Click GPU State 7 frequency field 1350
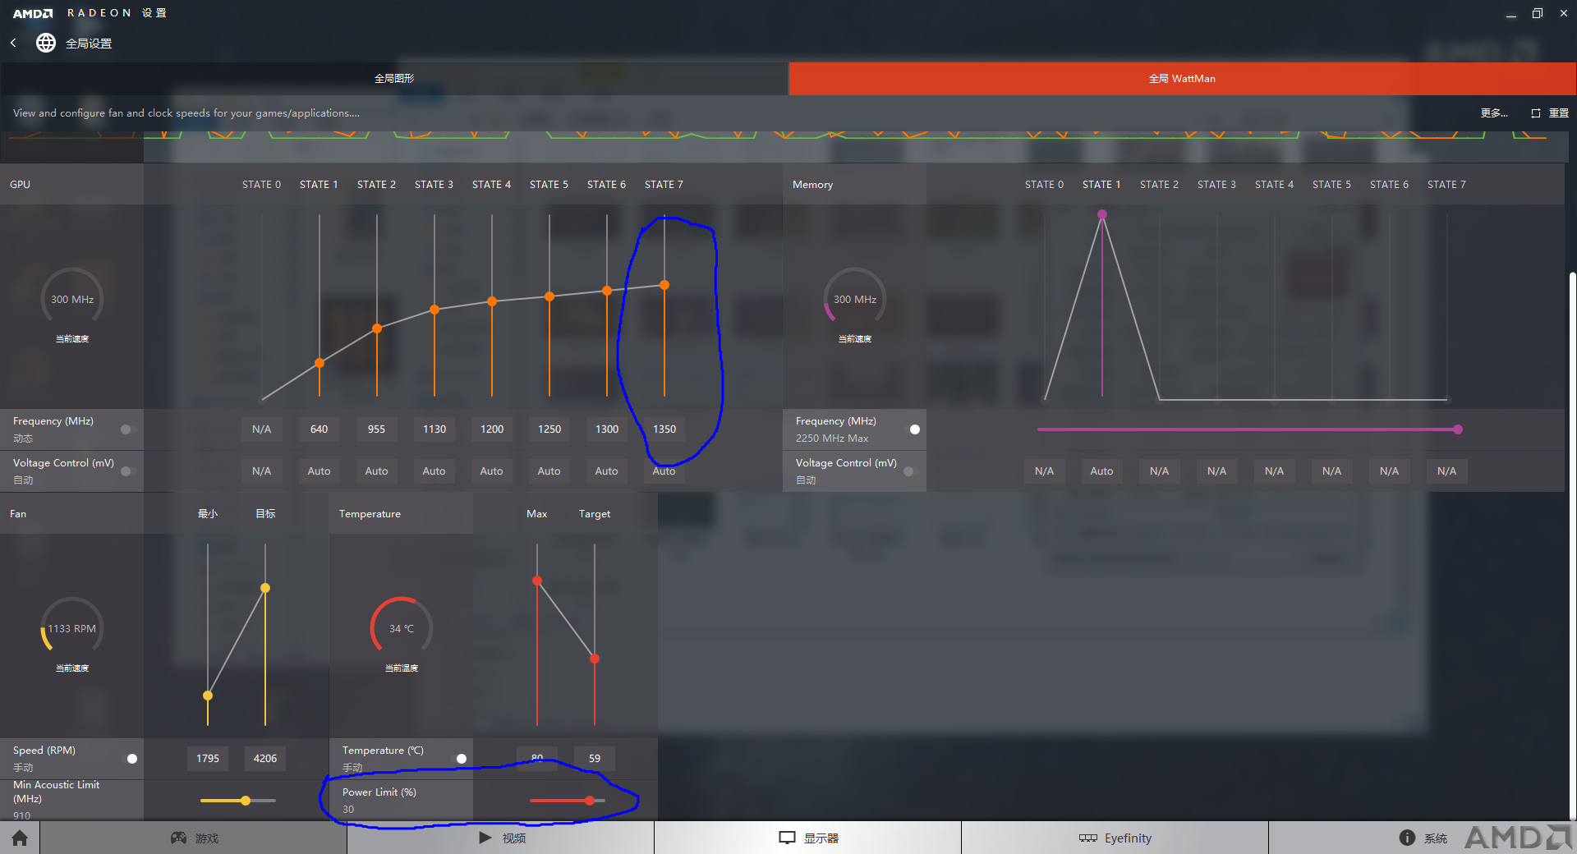This screenshot has height=854, width=1577. (x=664, y=429)
